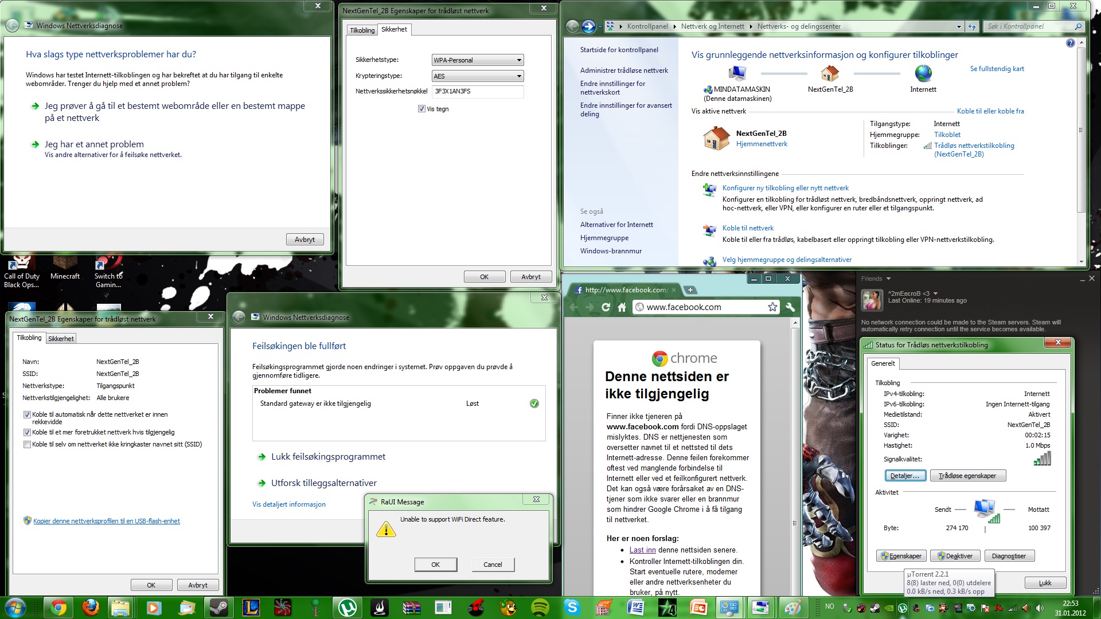Enable connect even if SSID hidden
The width and height of the screenshot is (1101, 619).
(x=27, y=445)
